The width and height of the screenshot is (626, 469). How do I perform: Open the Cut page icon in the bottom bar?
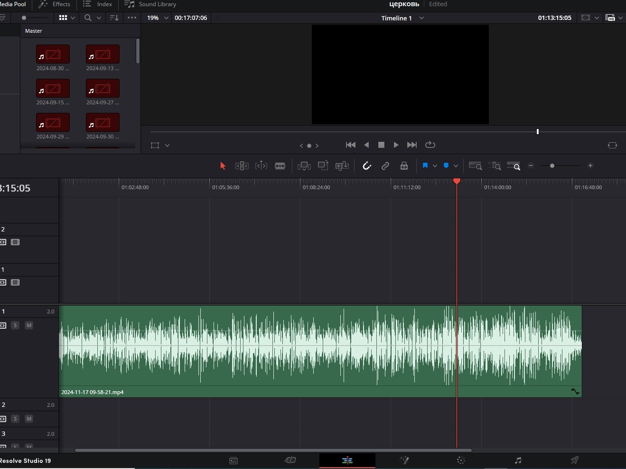290,460
